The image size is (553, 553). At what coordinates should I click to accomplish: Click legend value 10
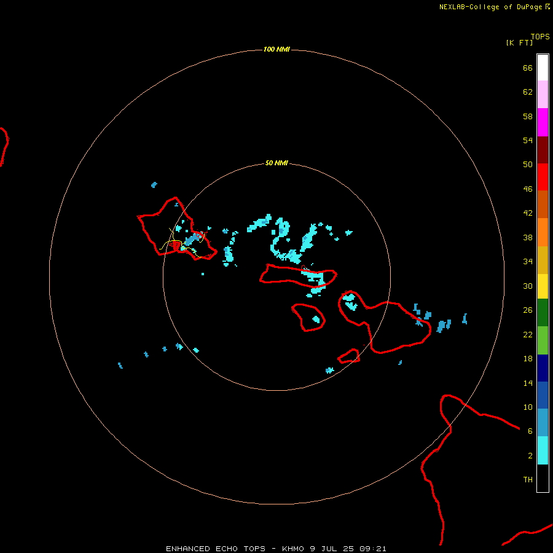point(528,407)
